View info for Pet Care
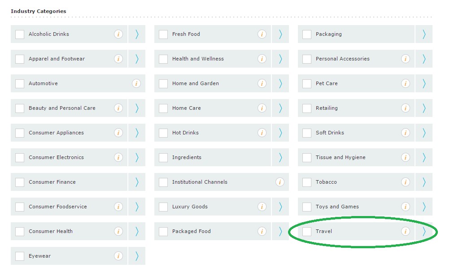 pyautogui.click(x=406, y=83)
